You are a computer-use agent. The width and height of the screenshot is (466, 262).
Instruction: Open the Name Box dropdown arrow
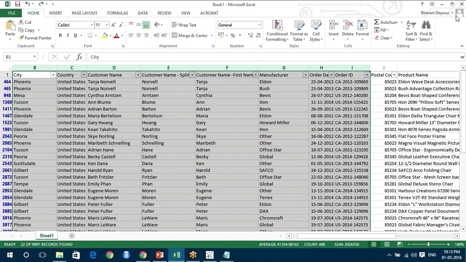pyautogui.click(x=35, y=57)
